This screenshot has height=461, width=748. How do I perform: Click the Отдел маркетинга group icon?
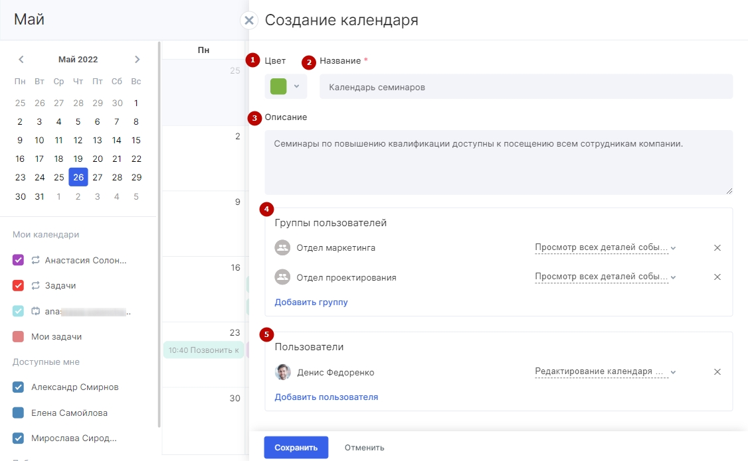(x=283, y=248)
